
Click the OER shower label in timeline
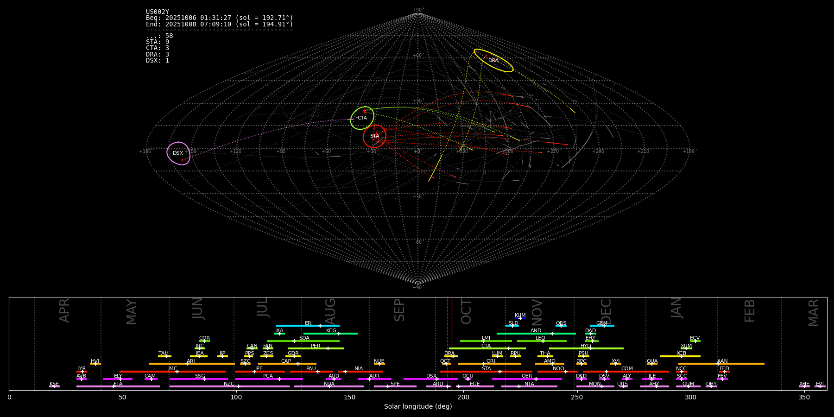pyautogui.click(x=527, y=376)
